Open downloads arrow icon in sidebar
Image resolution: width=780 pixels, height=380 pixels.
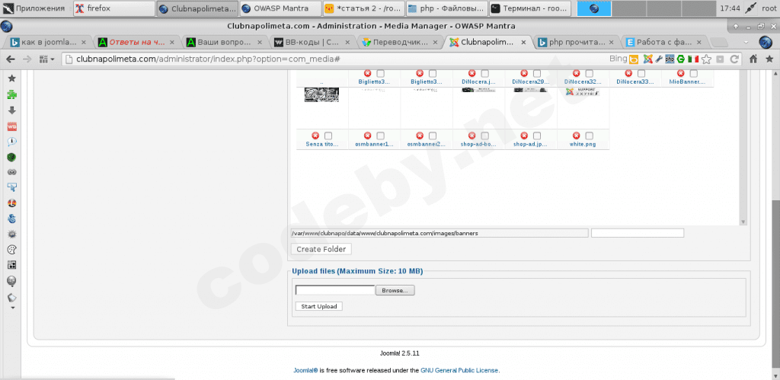12,110
